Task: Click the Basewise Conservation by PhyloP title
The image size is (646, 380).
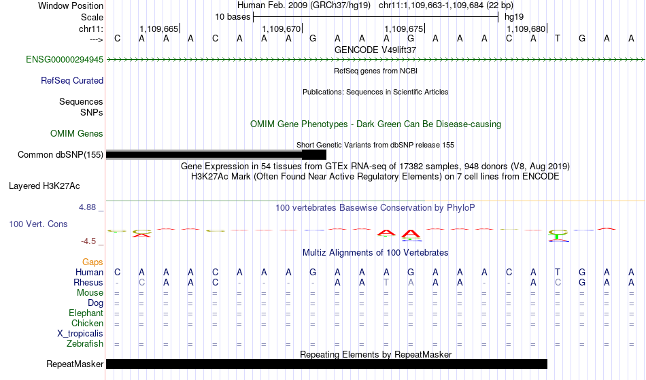Action: pos(375,208)
